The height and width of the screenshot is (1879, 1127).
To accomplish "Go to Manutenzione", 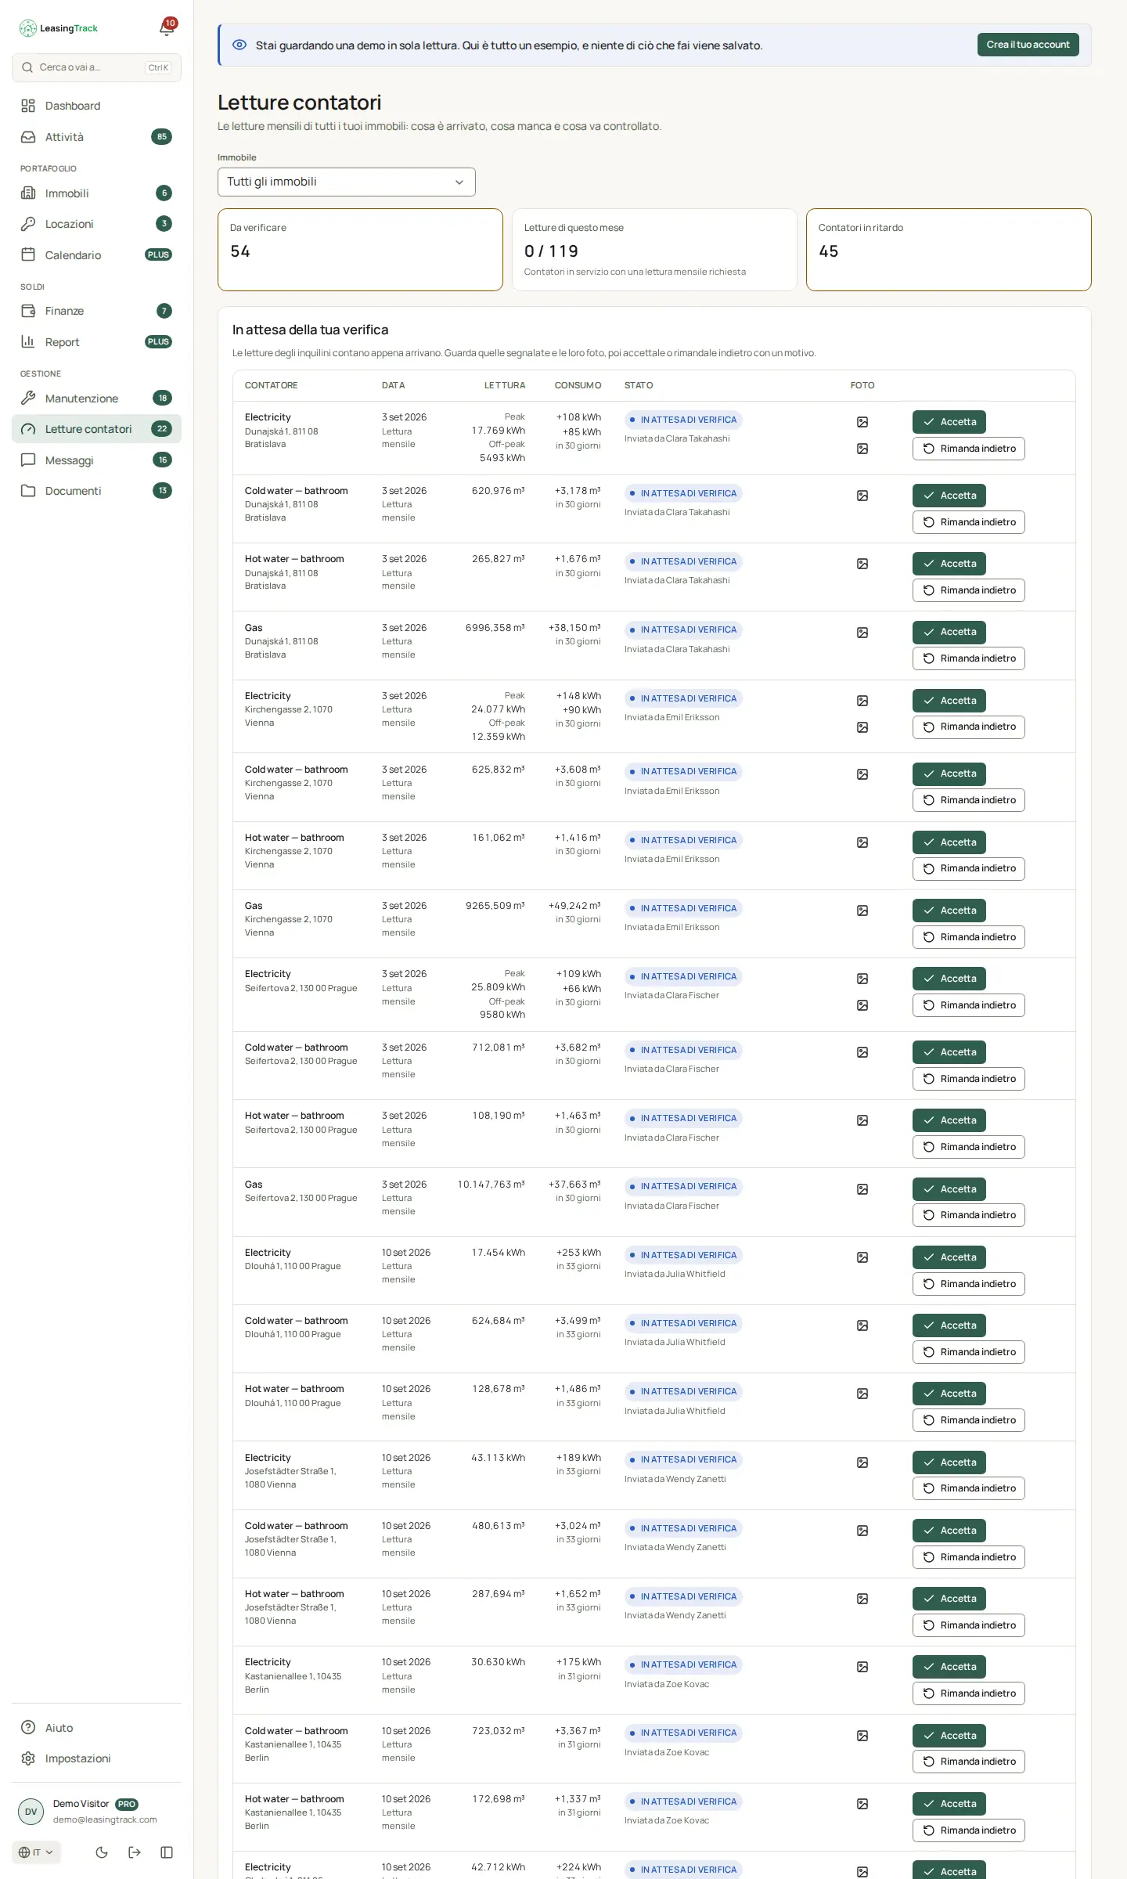I will coord(96,399).
